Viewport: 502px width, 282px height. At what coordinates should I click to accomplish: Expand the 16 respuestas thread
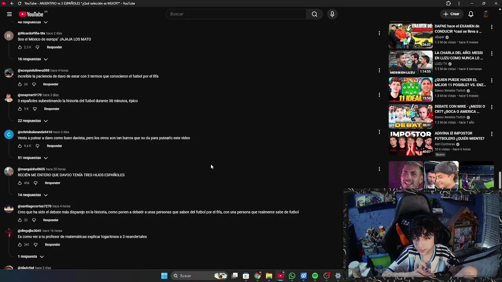(33, 59)
